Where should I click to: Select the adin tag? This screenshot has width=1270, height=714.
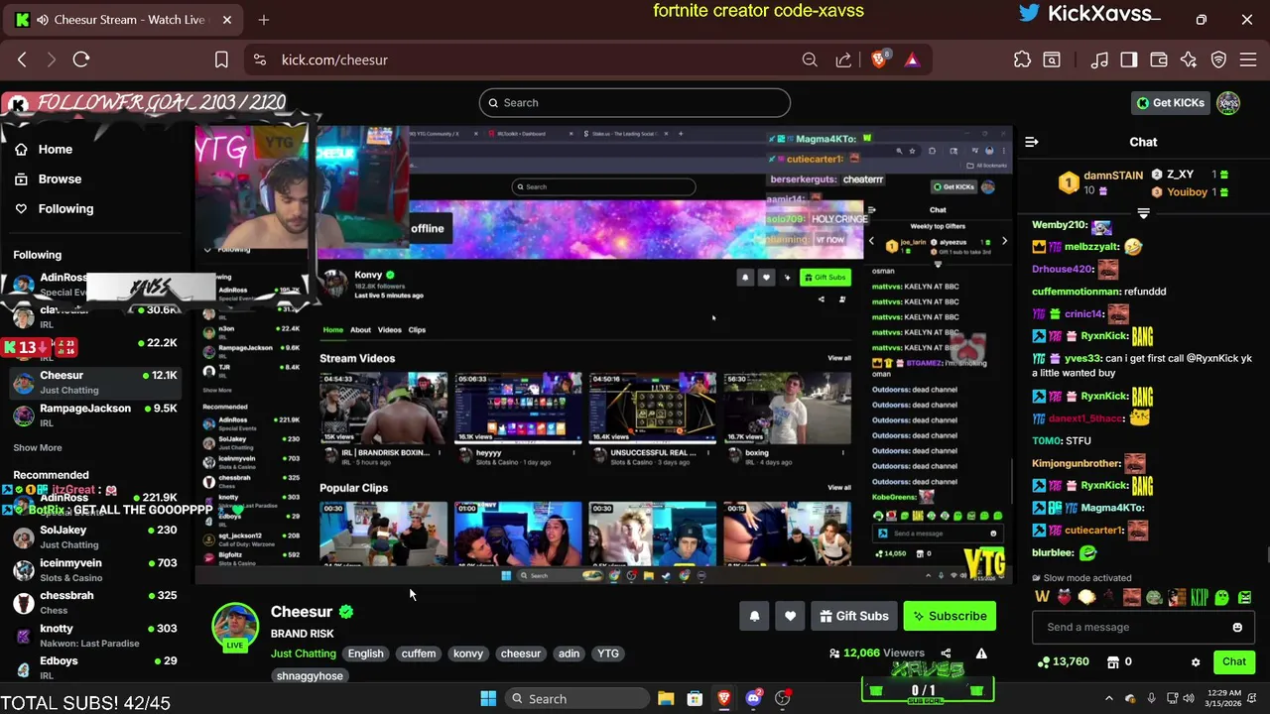coord(569,654)
